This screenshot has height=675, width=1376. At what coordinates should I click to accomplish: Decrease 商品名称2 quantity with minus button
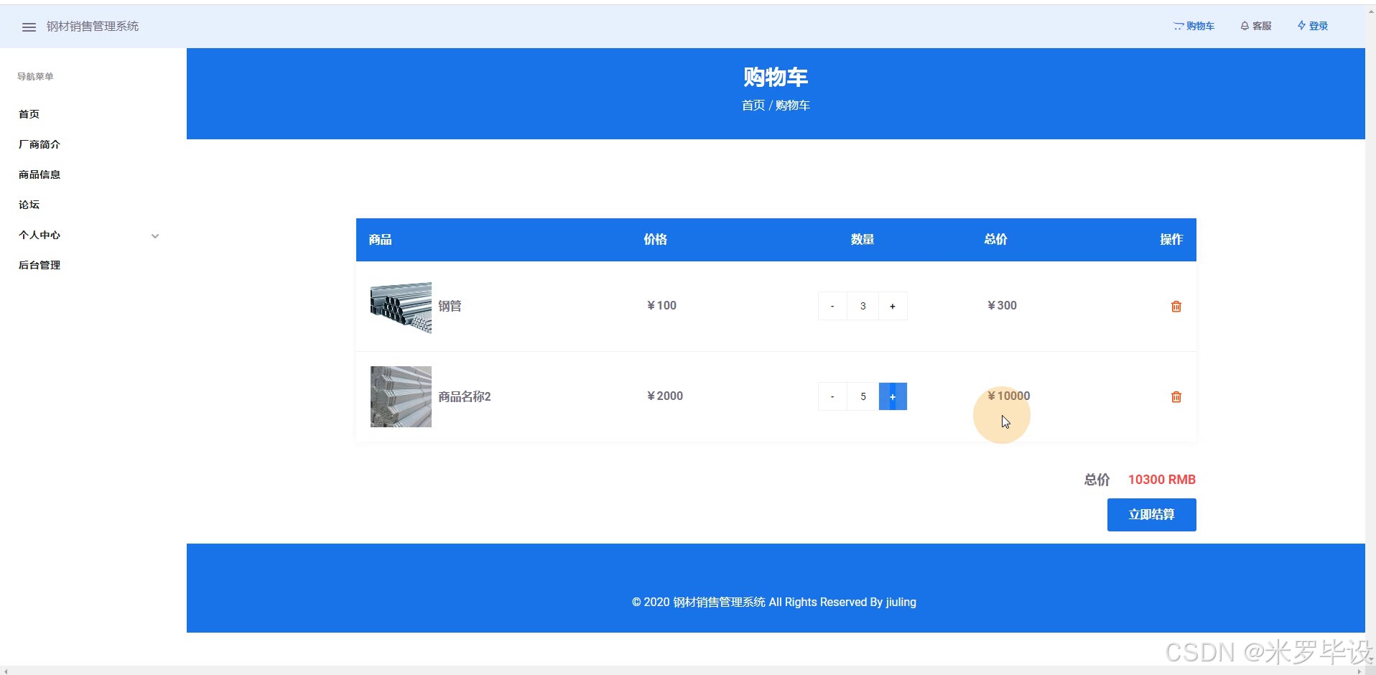pyautogui.click(x=832, y=396)
